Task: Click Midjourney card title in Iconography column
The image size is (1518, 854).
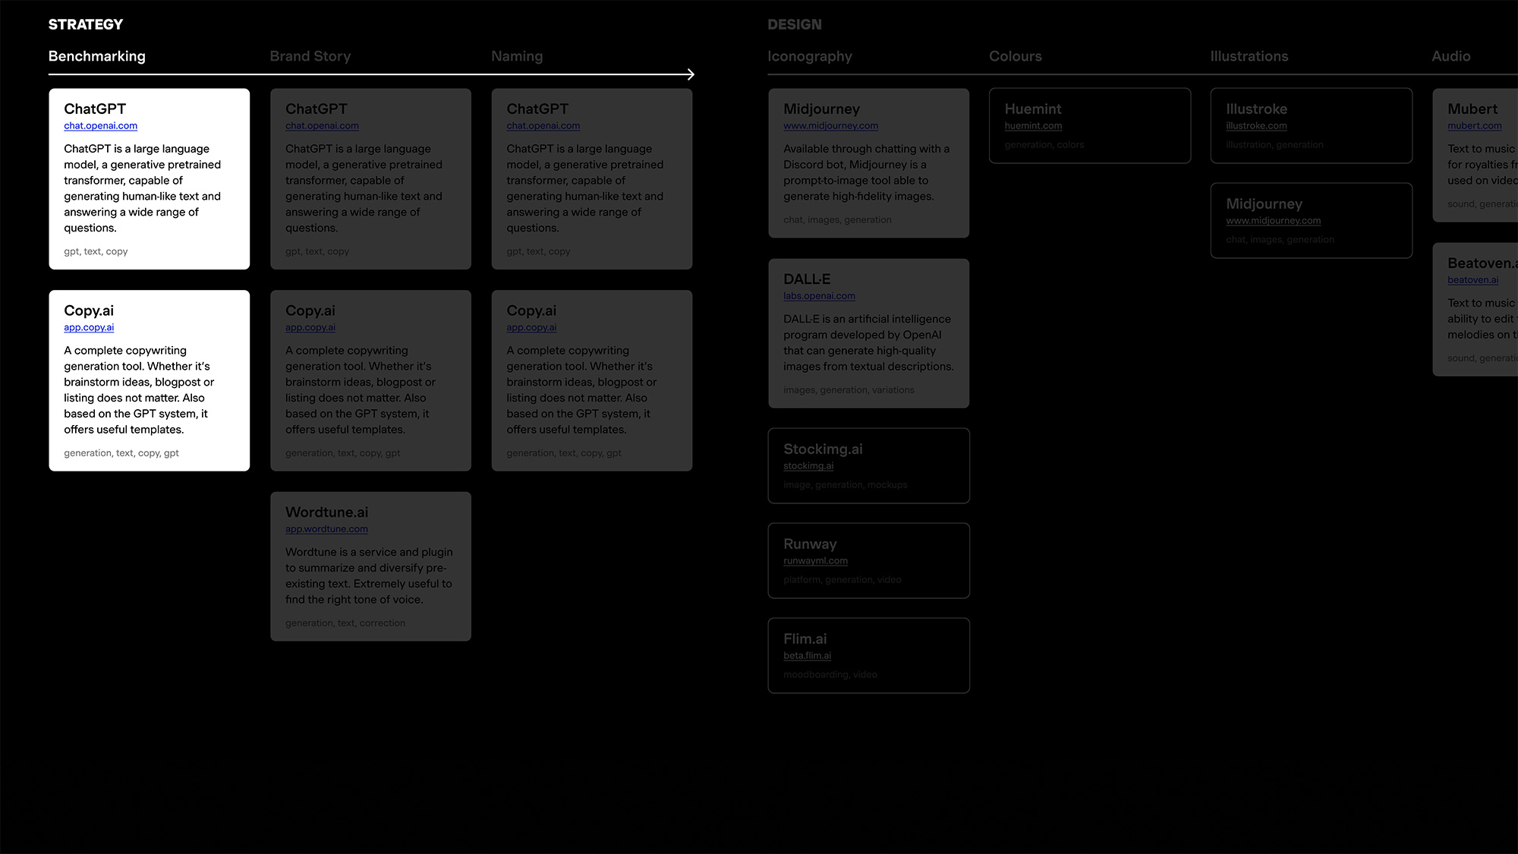Action: click(x=822, y=109)
